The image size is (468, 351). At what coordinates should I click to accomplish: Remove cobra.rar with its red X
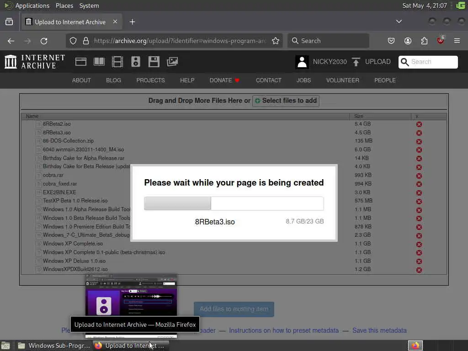[x=419, y=176]
